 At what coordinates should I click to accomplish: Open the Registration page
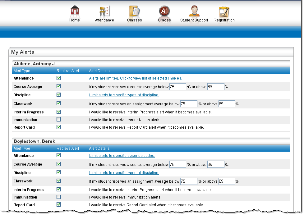pyautogui.click(x=224, y=12)
